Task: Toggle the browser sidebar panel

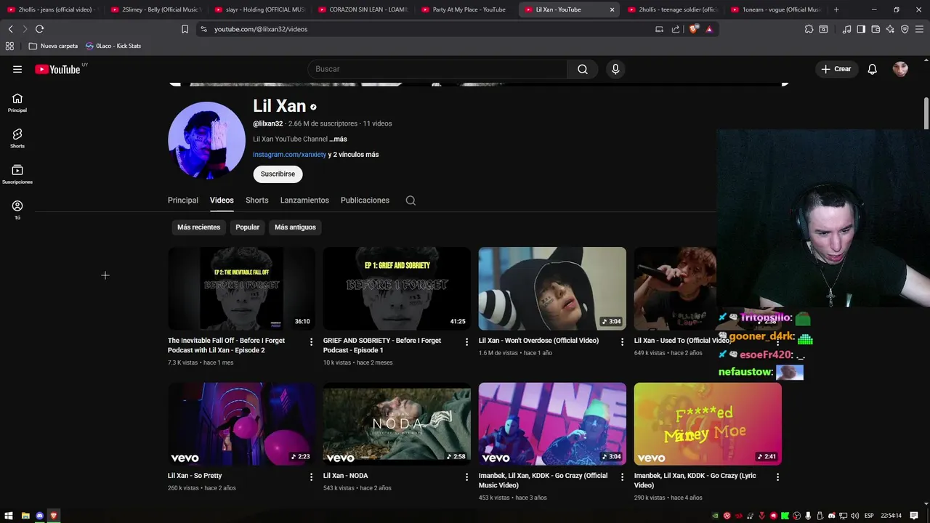Action: pos(861,29)
